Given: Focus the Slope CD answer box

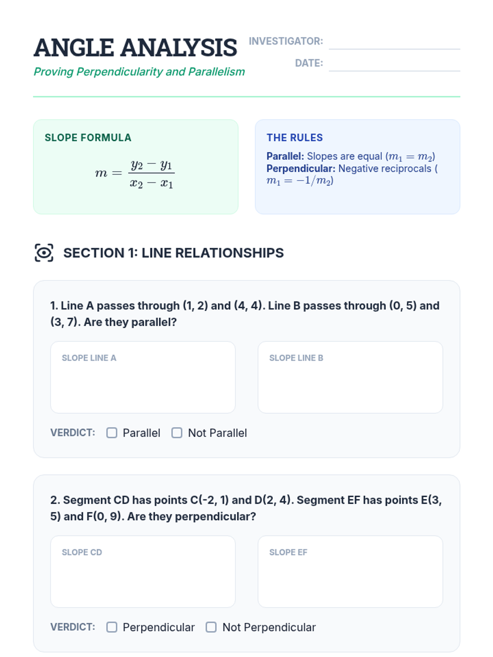Looking at the screenshot, I should point(143,576).
